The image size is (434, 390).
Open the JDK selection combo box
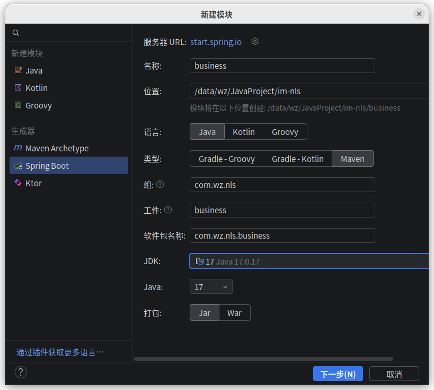[x=309, y=261]
